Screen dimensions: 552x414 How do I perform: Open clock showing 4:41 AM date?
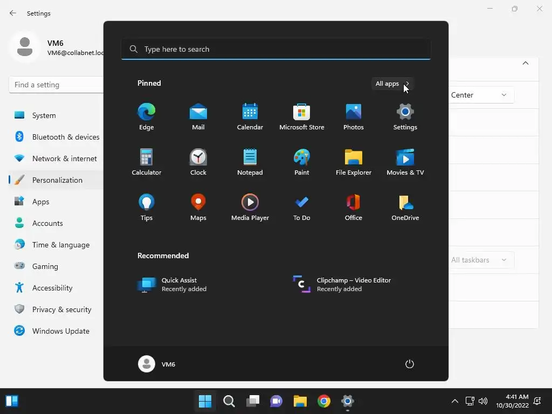click(512, 401)
